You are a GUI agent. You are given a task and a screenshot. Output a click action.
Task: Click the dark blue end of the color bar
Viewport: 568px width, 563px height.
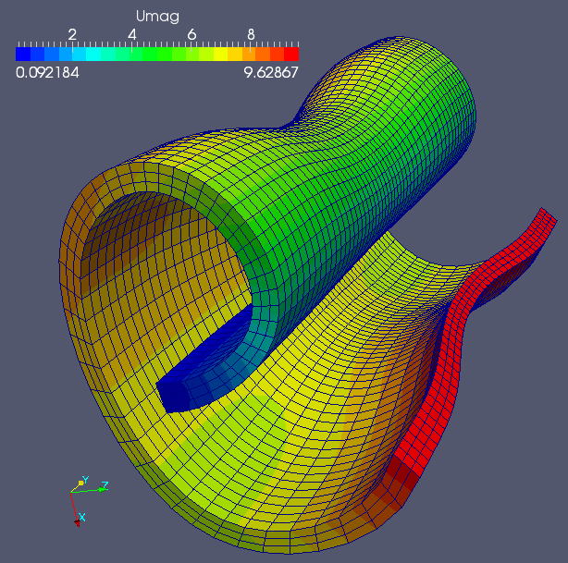23,54
